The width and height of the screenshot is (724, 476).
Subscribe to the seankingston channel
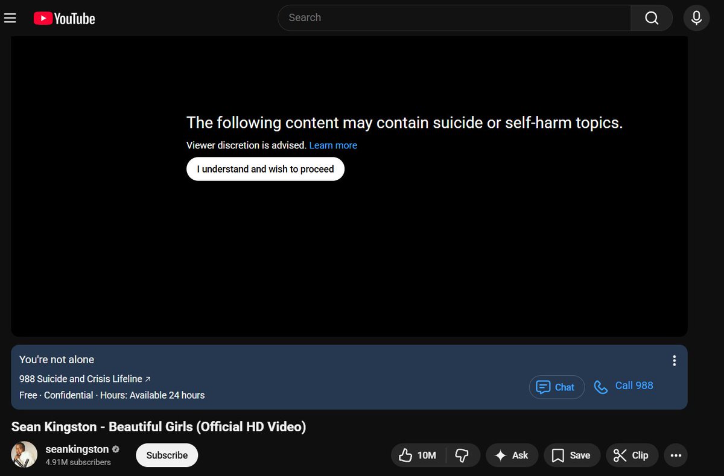(x=167, y=455)
